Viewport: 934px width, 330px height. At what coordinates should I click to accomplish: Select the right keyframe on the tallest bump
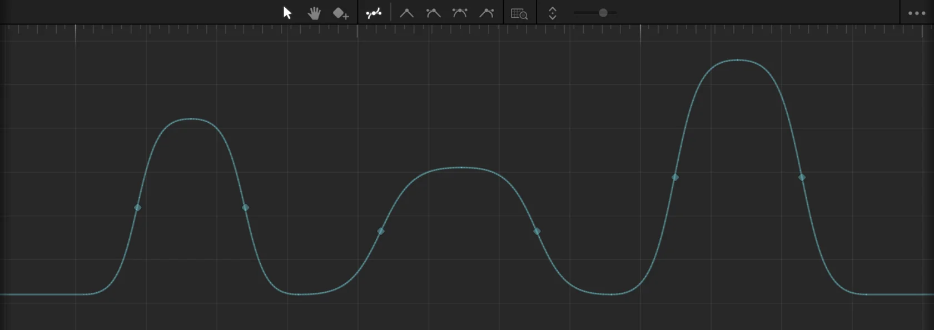[802, 177]
